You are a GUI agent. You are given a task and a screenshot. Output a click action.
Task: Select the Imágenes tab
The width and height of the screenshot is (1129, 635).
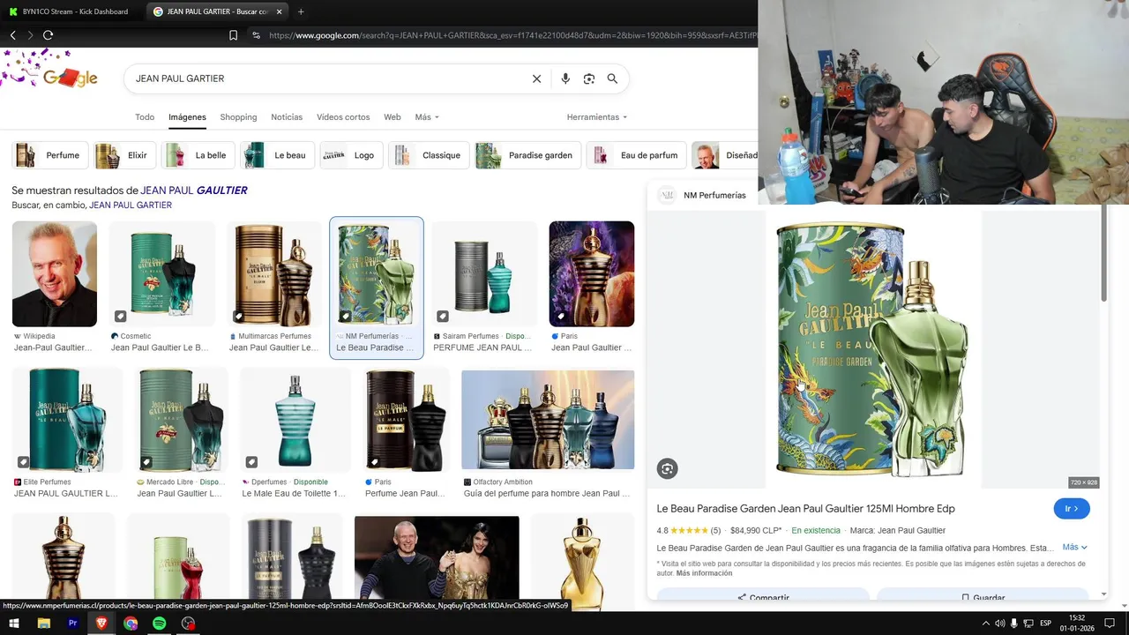[187, 117]
